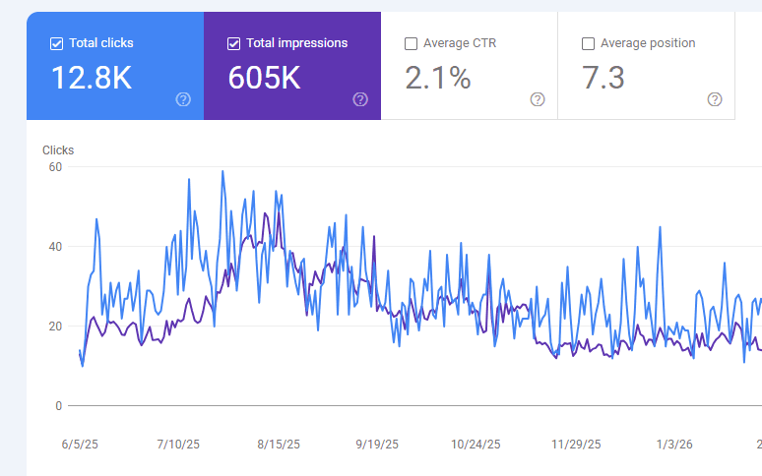Click the Total clicks card label
Image resolution: width=762 pixels, height=476 pixels.
101,43
